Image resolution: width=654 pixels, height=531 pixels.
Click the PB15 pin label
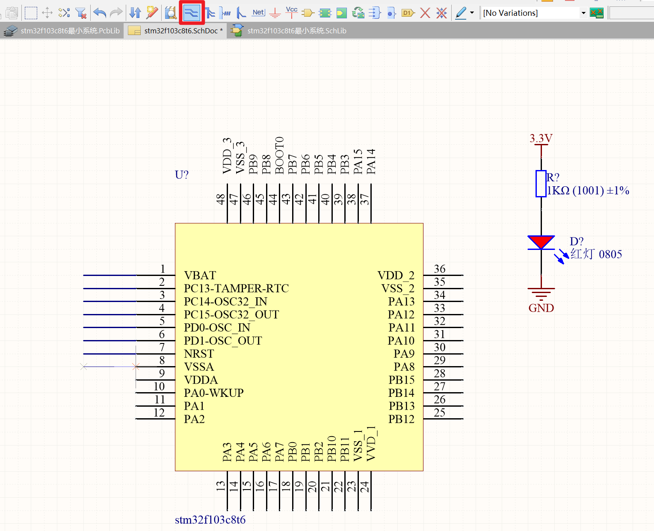401,380
